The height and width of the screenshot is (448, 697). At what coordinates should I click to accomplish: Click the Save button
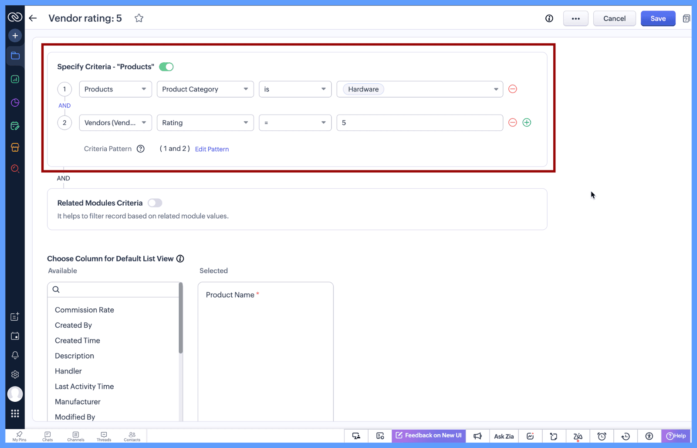[657, 18]
